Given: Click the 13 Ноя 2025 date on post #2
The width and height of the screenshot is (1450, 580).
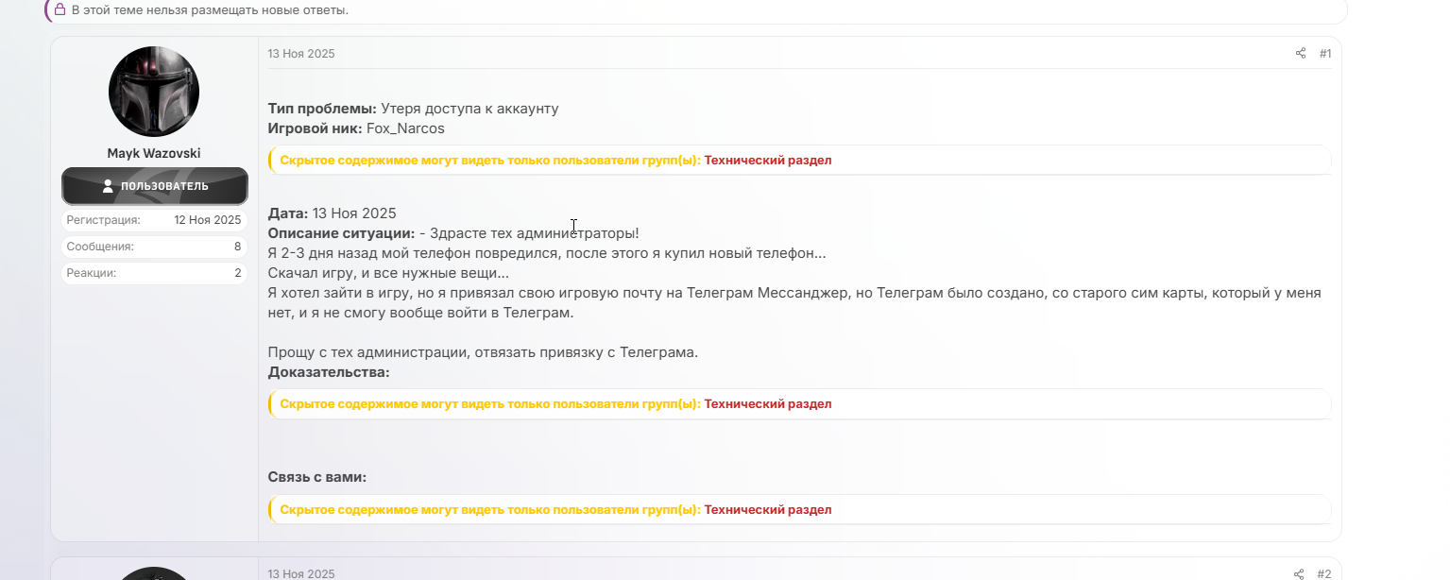Looking at the screenshot, I should 301,574.
